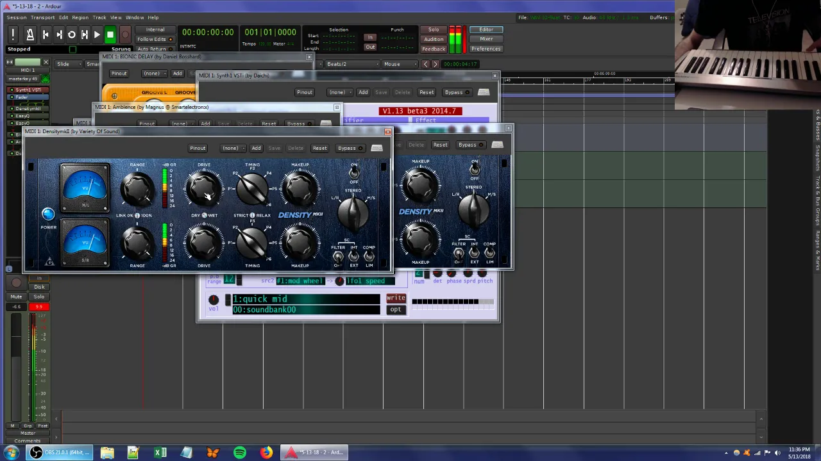821x461 pixels.
Task: Click the main timecode clock display
Action: point(208,32)
